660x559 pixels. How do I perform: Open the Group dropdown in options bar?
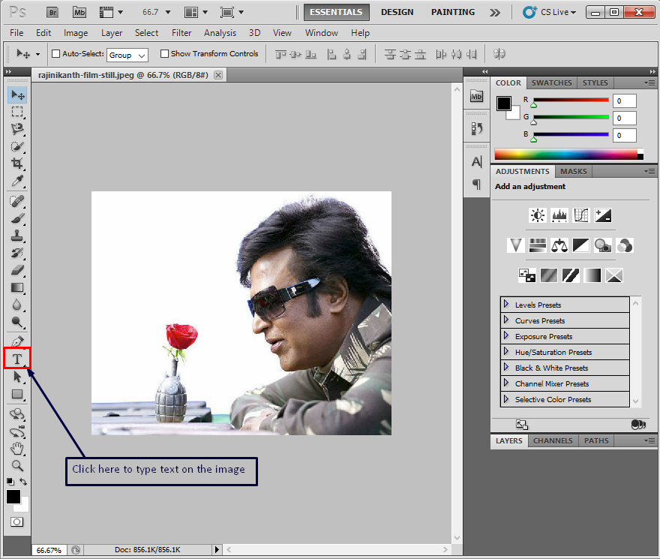click(127, 54)
